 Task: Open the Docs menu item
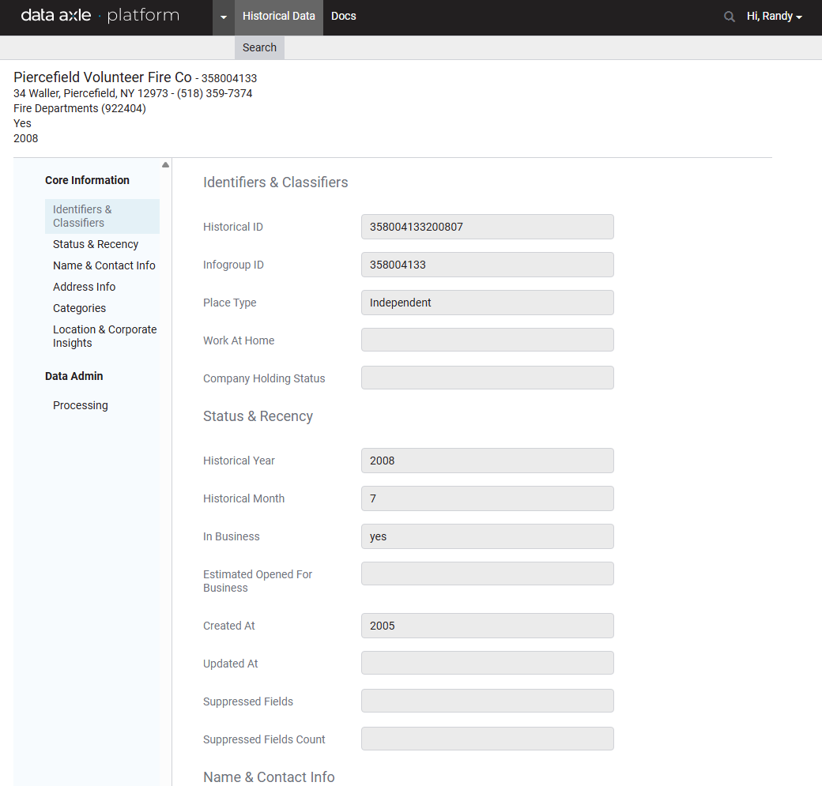344,17
